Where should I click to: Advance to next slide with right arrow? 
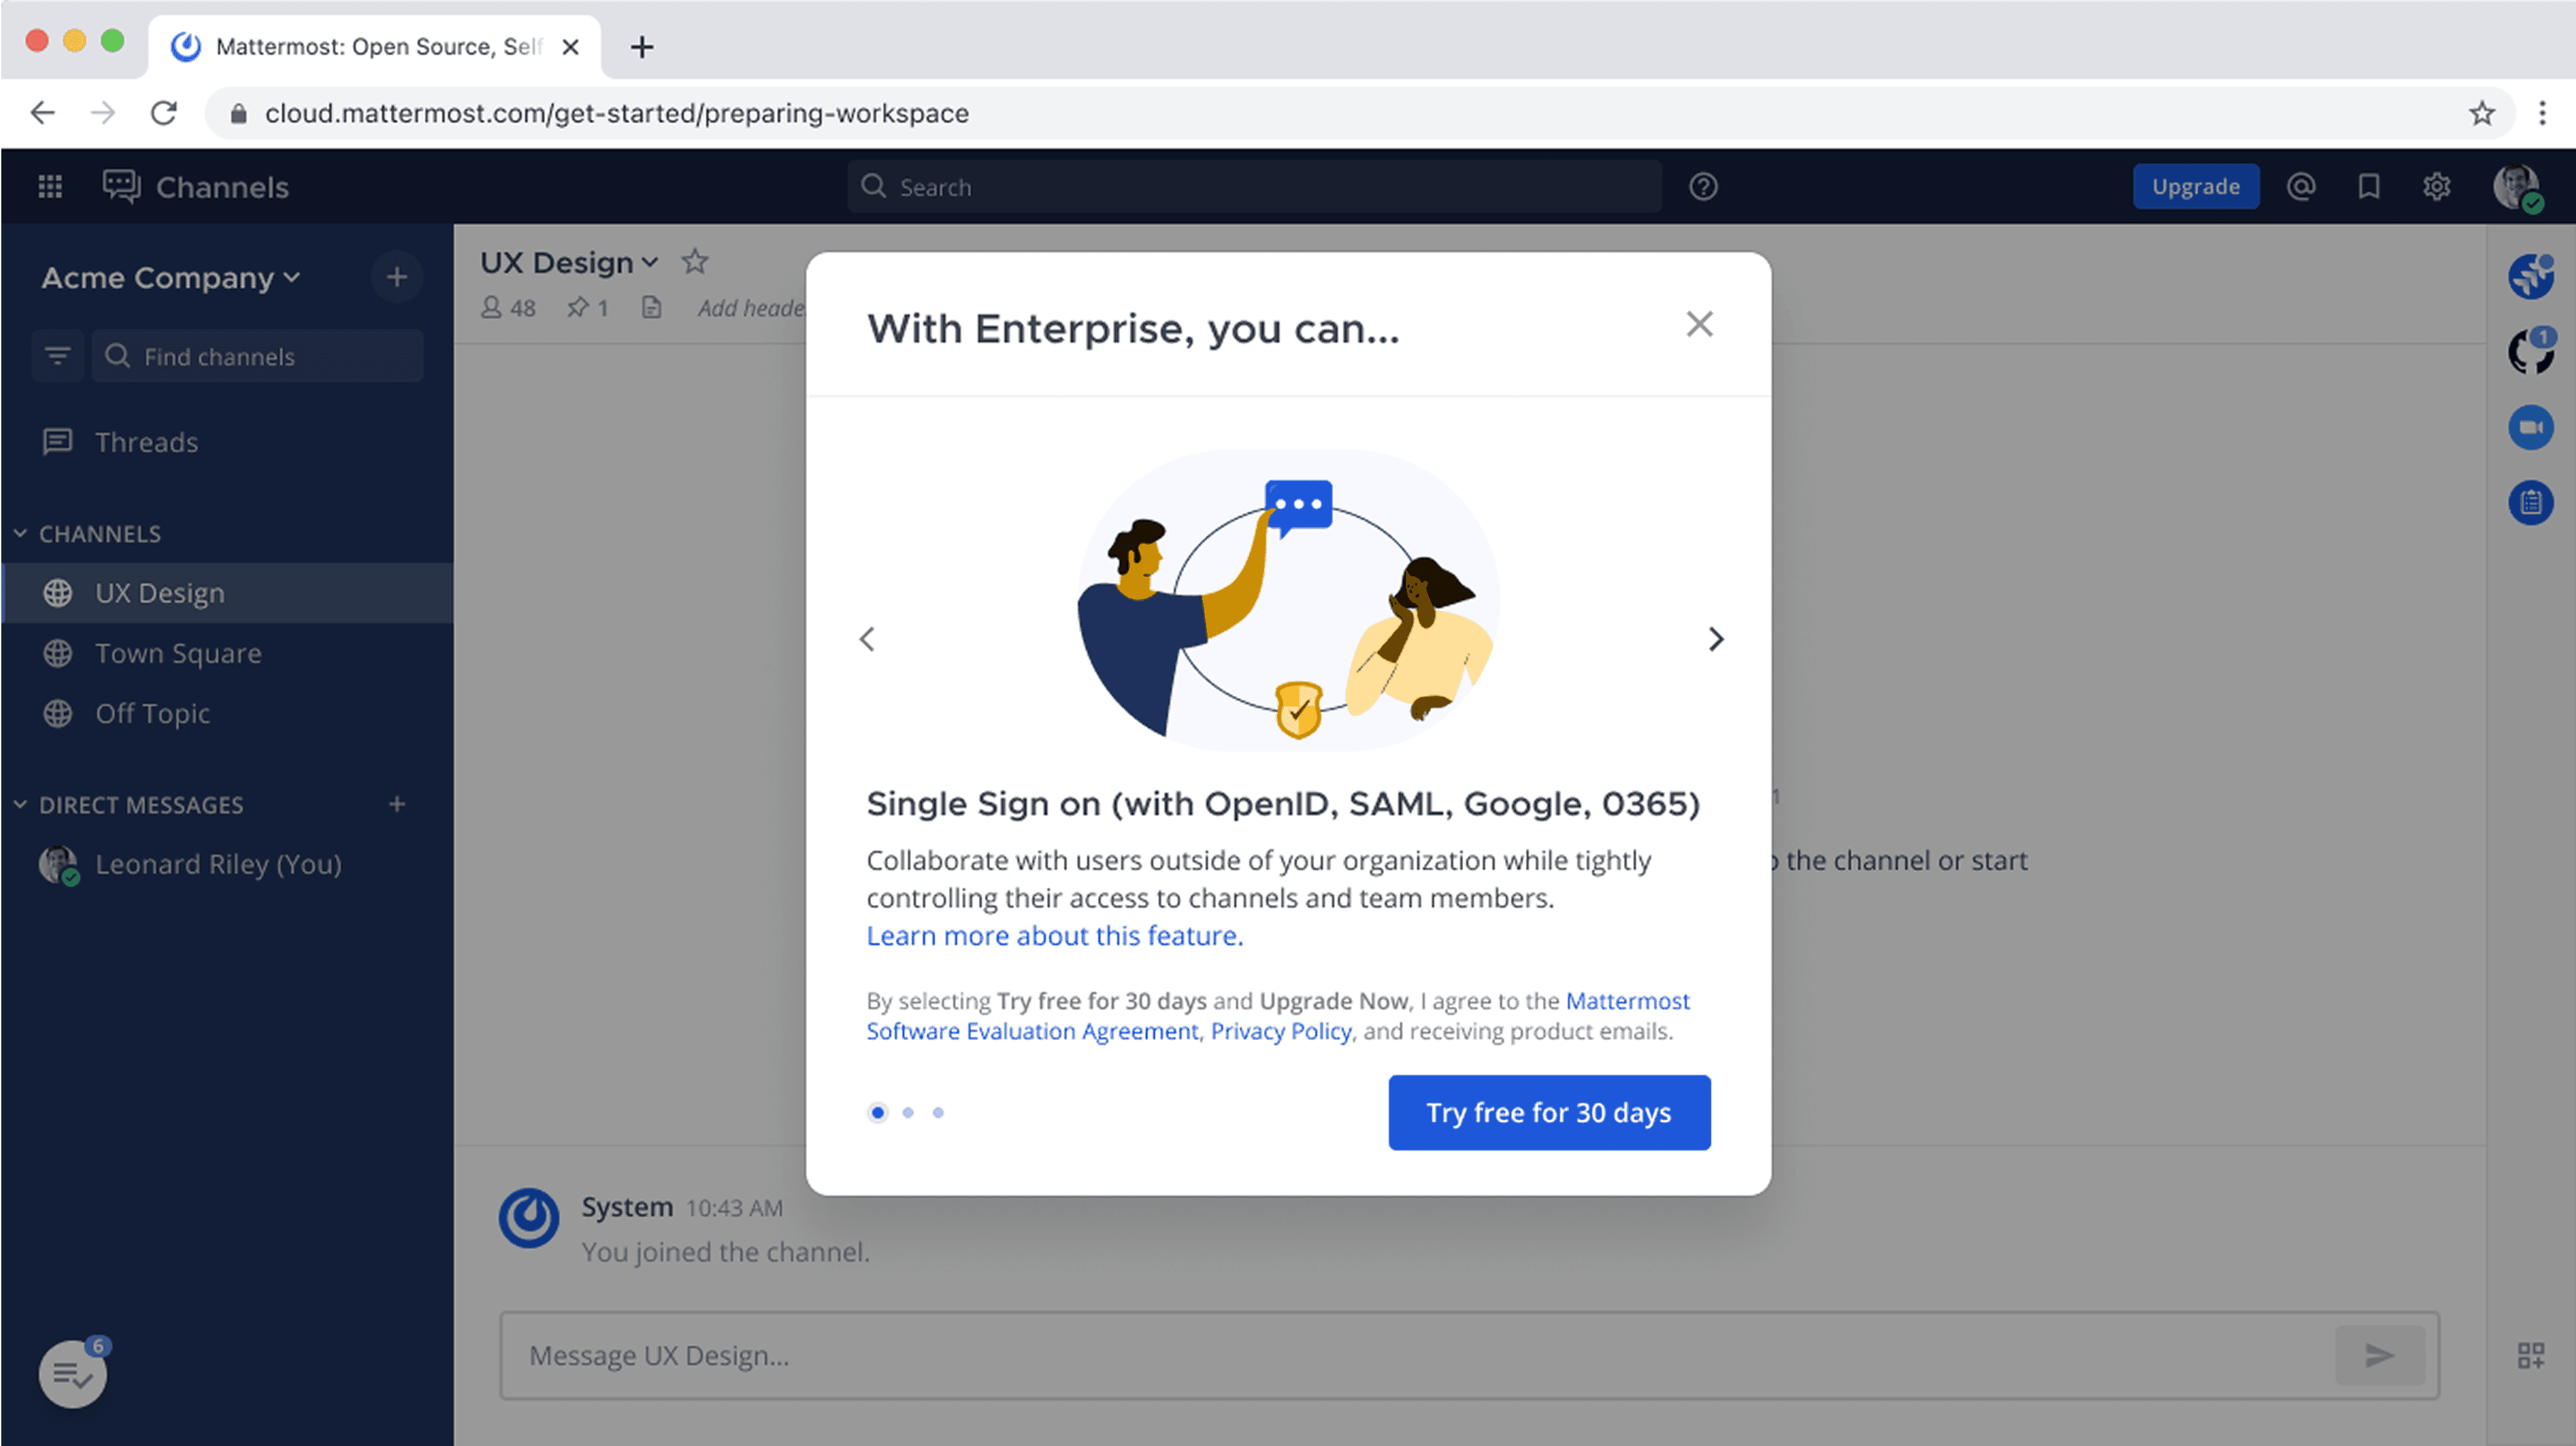(1716, 638)
